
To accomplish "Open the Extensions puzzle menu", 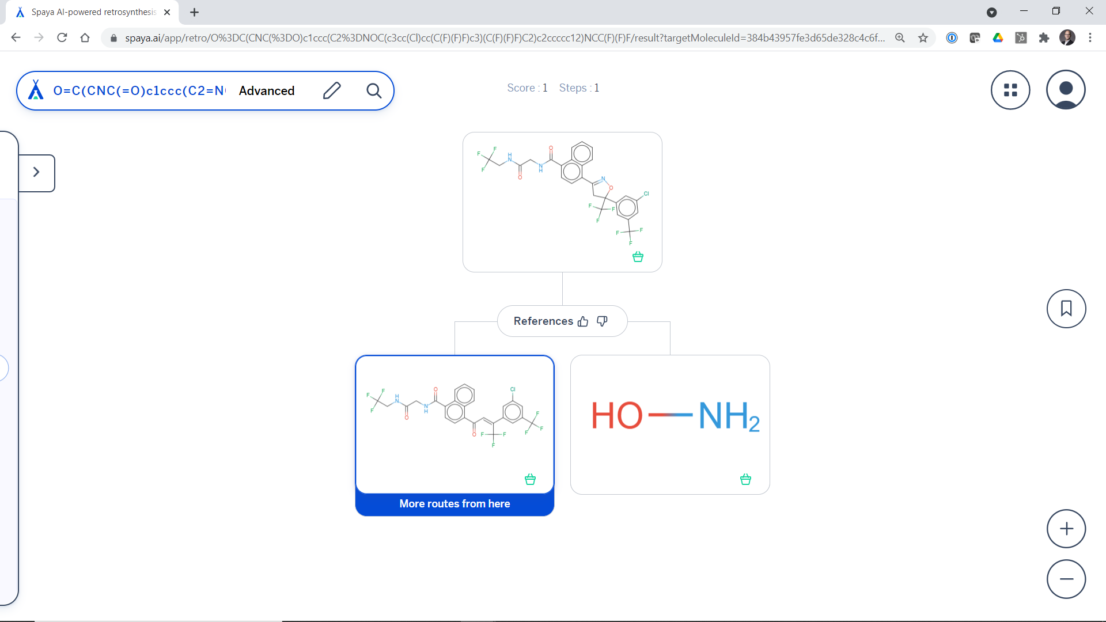I will pos(1044,38).
